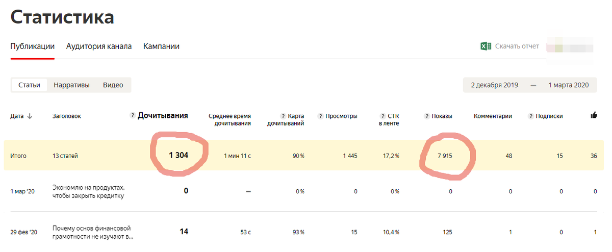Screen dimensions: 612x252
Task: Switch to the Публикации tab
Action: coord(33,46)
